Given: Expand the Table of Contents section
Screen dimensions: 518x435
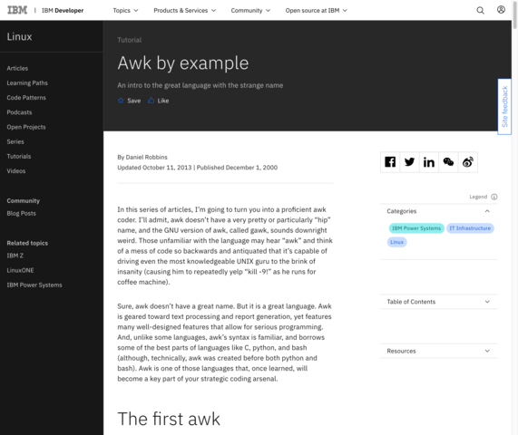Looking at the screenshot, I should (439, 302).
